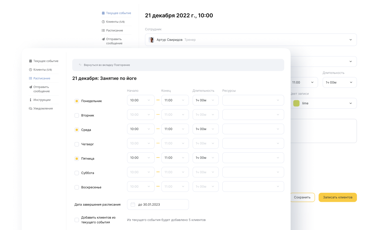Click the large empty text area in back window
This screenshot has width=385, height=230.
pos(324,131)
